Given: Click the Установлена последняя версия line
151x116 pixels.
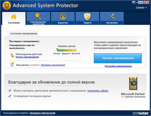Looking at the screenshot, I should click(32, 96).
